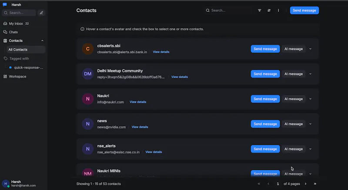Expand the nse_alerts row dropdown chevron

click(310, 149)
